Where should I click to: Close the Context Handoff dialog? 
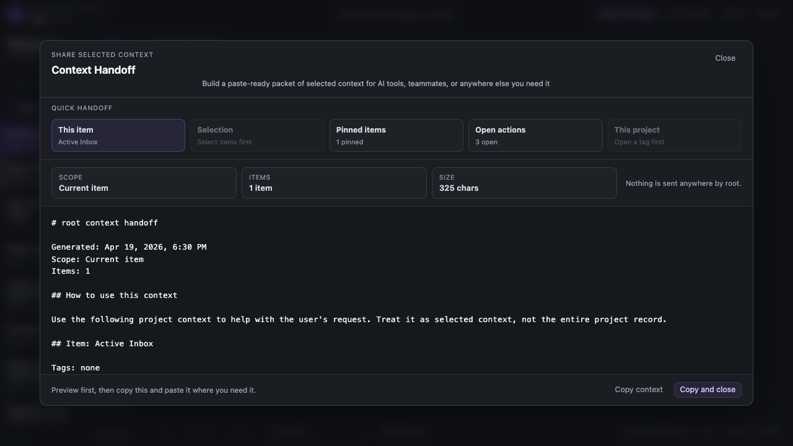(x=725, y=58)
